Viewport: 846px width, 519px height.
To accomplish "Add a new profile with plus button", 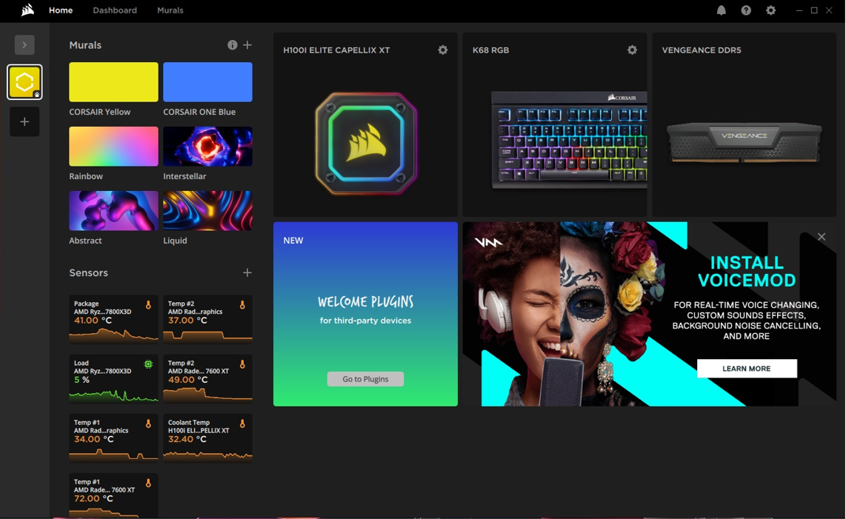I will coord(24,121).
